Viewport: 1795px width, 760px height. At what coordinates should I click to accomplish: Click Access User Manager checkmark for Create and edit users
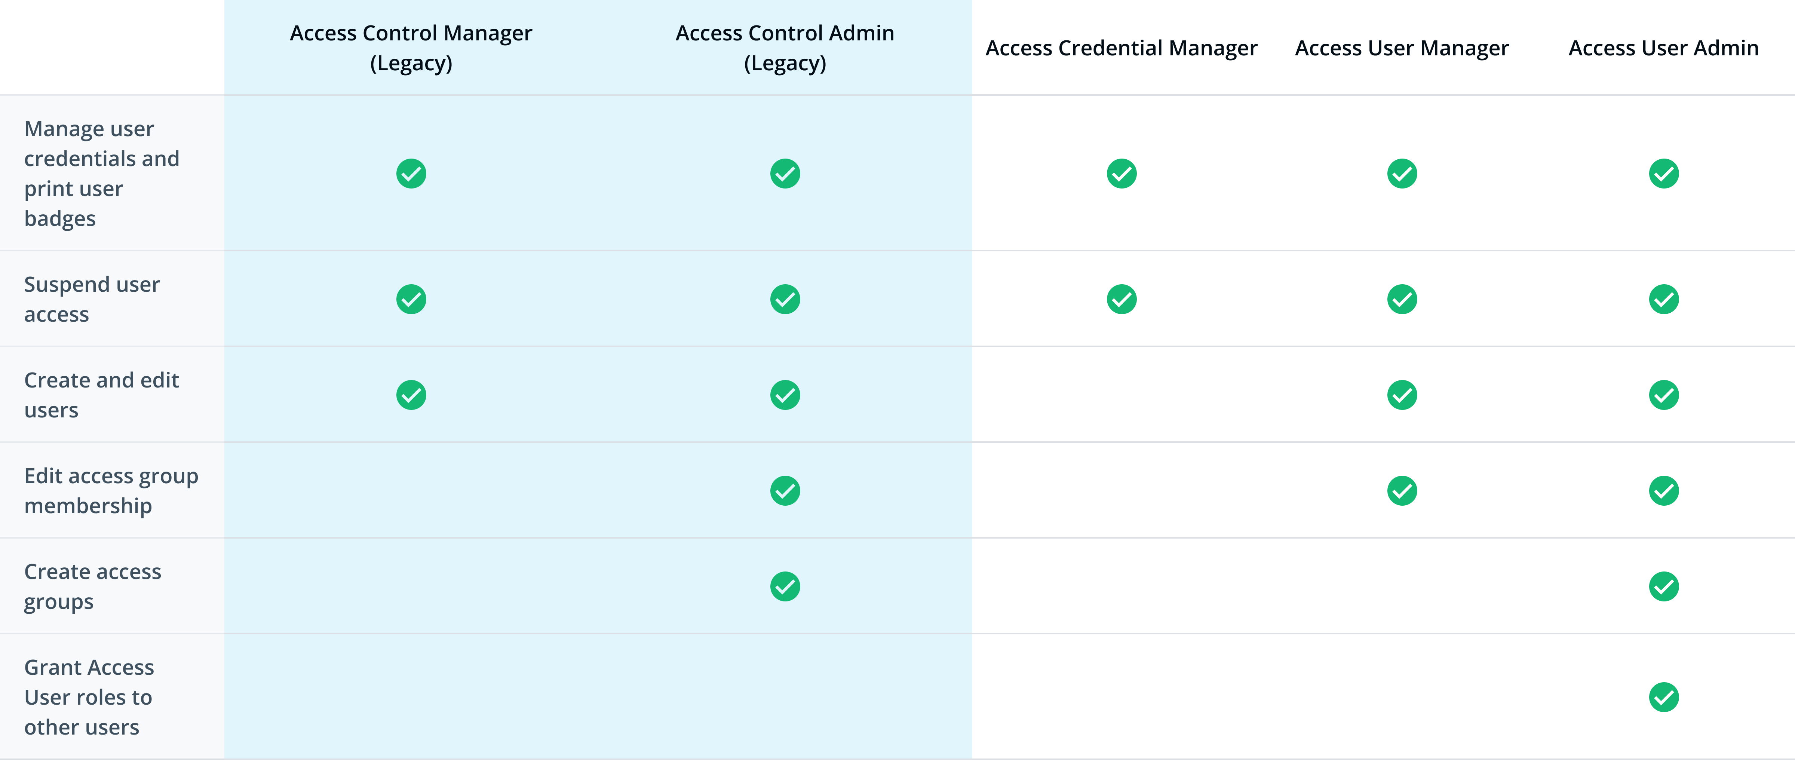coord(1402,395)
